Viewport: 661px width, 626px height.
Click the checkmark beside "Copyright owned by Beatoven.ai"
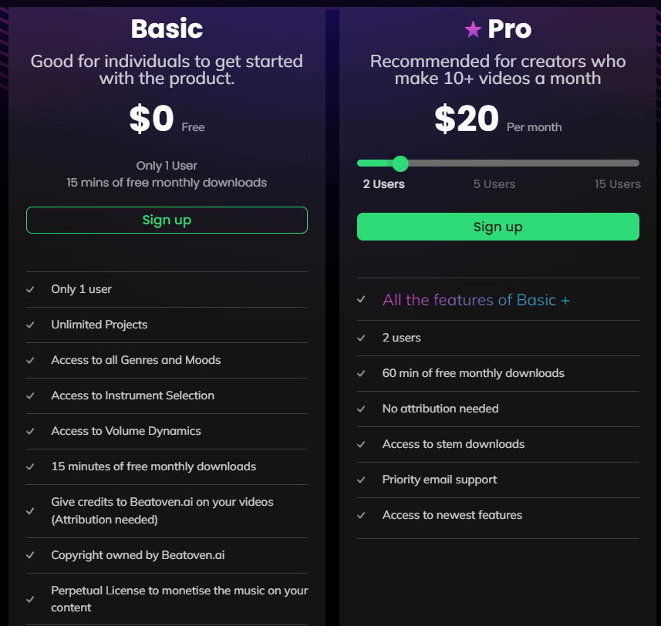[29, 555]
